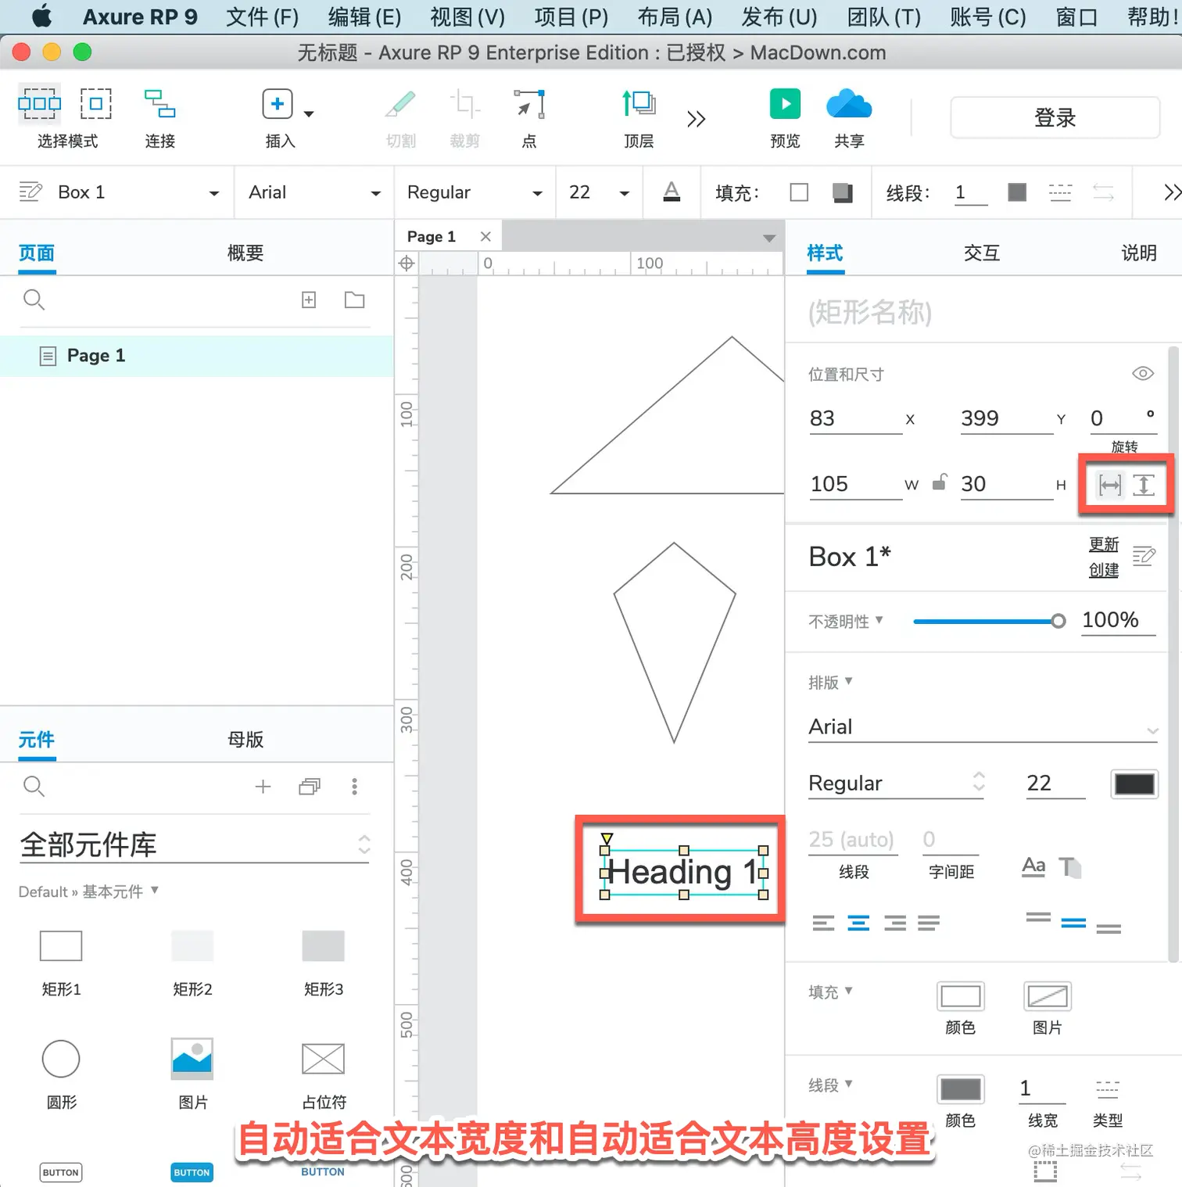Set vertical alignment to bottom
The height and width of the screenshot is (1187, 1182).
(1109, 928)
